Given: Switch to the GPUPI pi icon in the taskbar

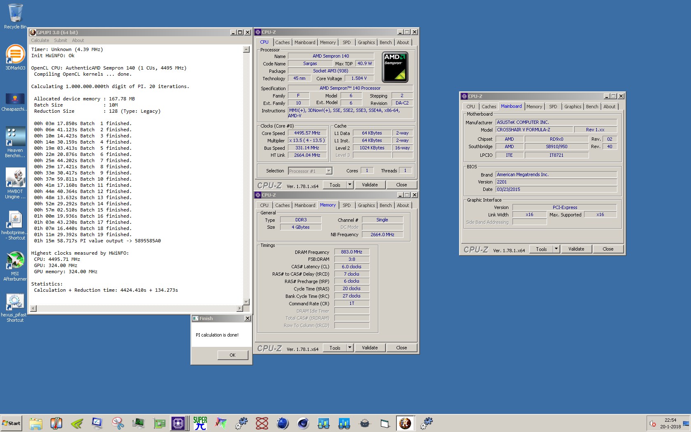Looking at the screenshot, I should coord(405,423).
